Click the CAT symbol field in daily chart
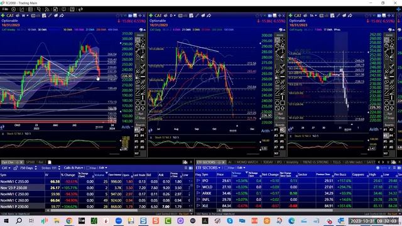Viewport: 402px width, 226px height. point(158,16)
